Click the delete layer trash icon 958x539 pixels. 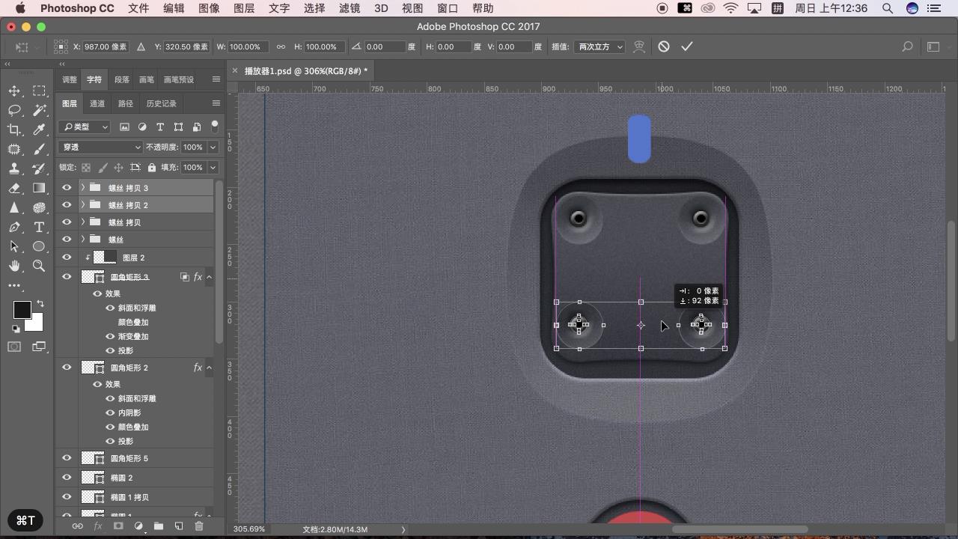pyautogui.click(x=199, y=526)
